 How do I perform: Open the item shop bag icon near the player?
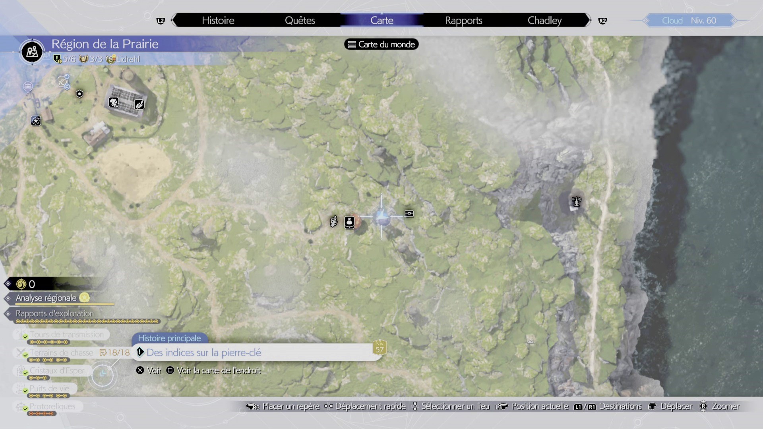349,222
